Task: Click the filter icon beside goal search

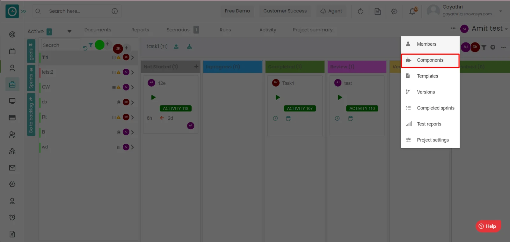Action: pyautogui.click(x=91, y=45)
